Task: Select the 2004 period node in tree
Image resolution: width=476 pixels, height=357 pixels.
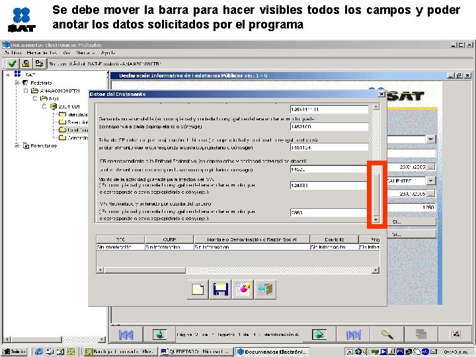Action: click(69, 106)
